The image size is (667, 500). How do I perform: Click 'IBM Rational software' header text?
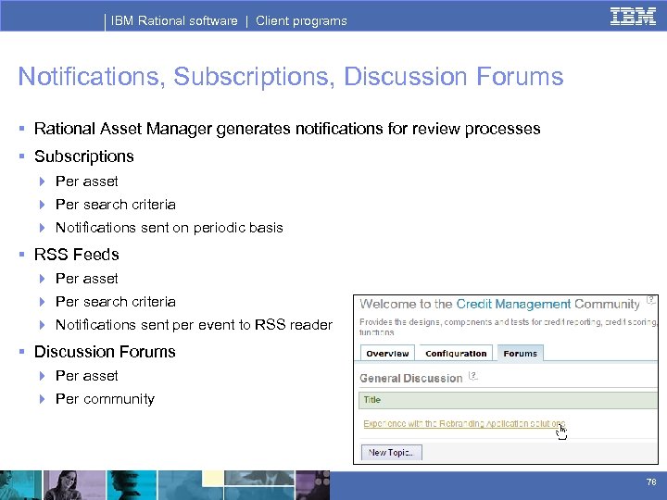coord(174,20)
